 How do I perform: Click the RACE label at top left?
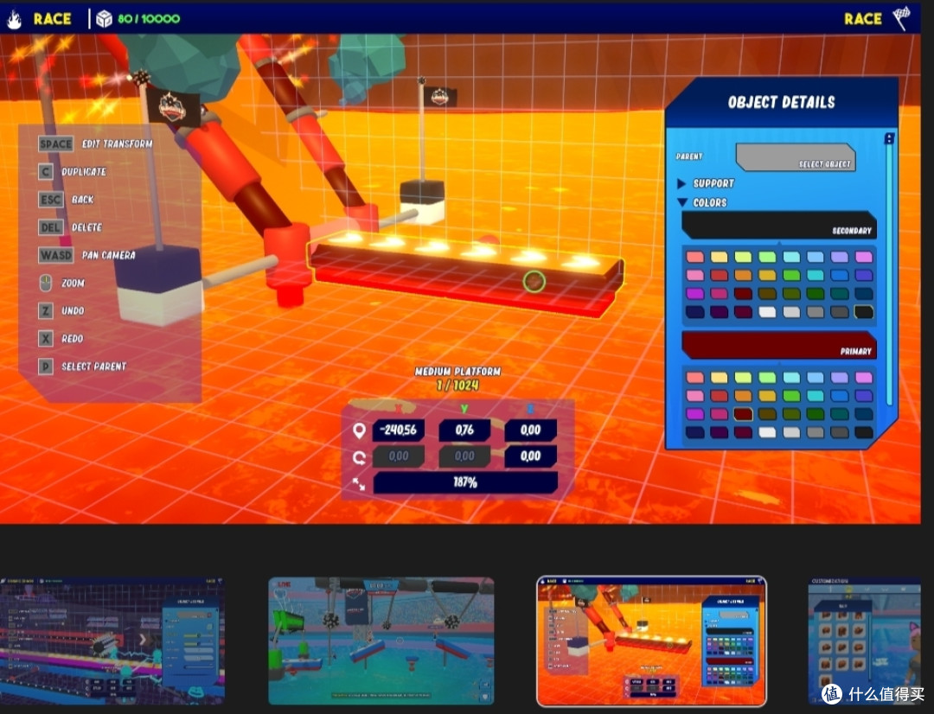coord(53,18)
